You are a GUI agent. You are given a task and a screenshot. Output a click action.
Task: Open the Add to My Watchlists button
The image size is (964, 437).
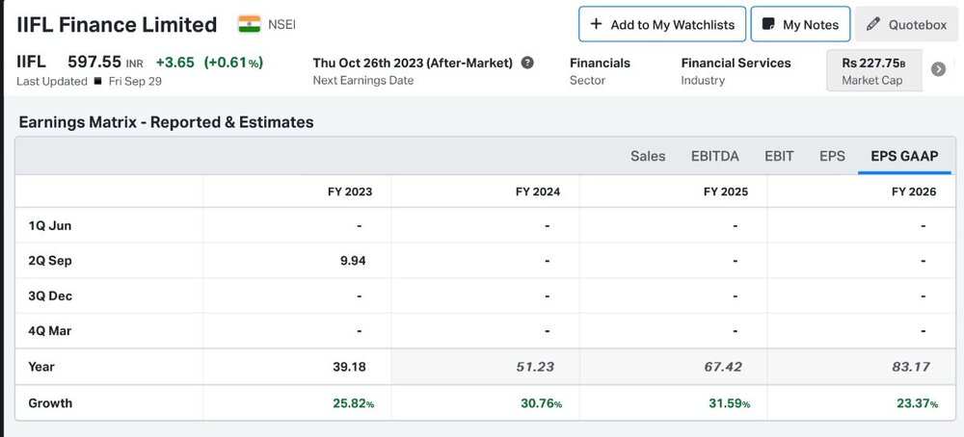point(662,24)
